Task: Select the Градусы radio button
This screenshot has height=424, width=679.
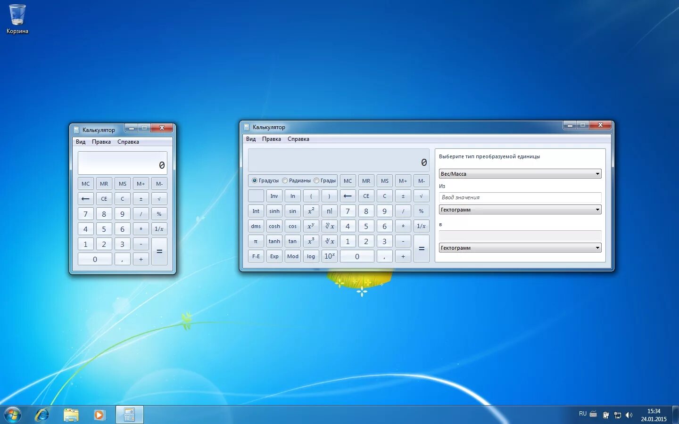Action: point(255,180)
